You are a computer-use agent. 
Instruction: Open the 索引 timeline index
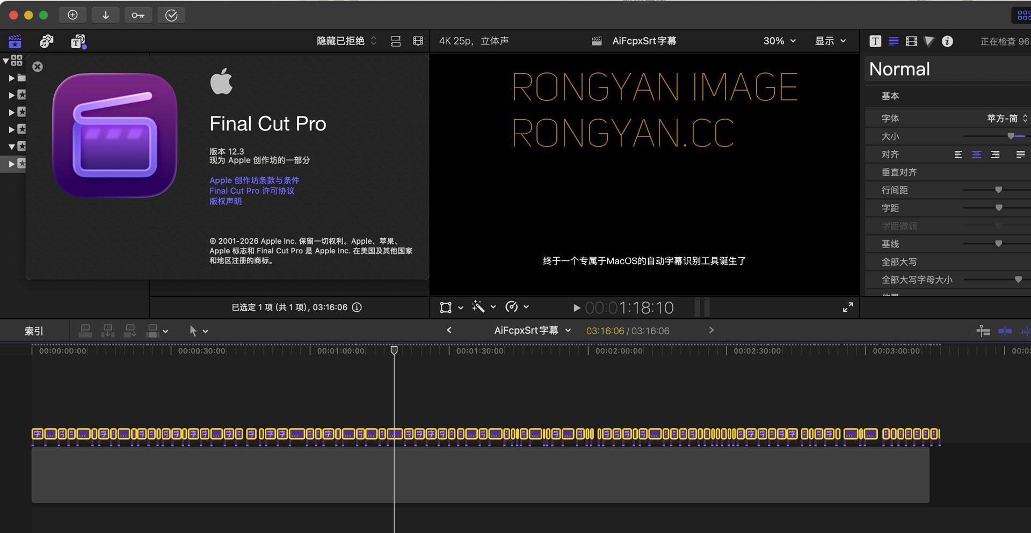point(34,331)
